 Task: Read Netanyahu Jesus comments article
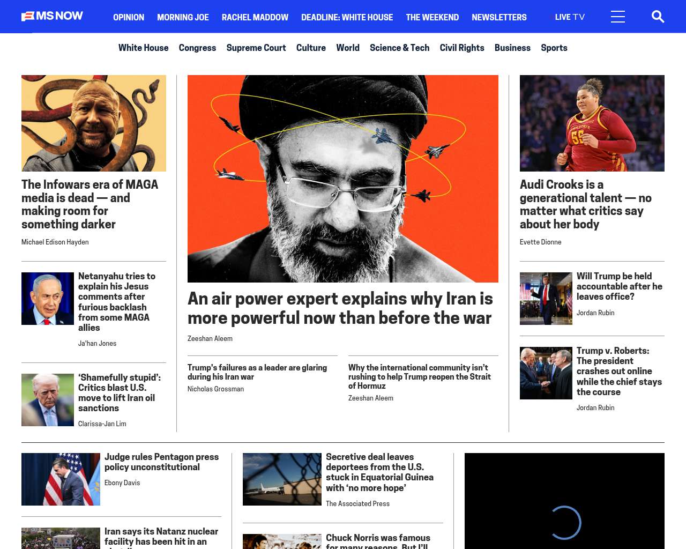[x=117, y=302]
